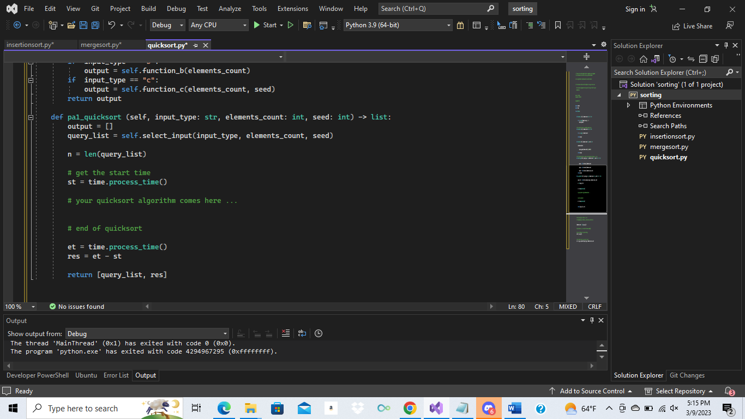Open insertionsort.py in Solution Explorer
Screen dimensions: 745x419
tap(672, 136)
